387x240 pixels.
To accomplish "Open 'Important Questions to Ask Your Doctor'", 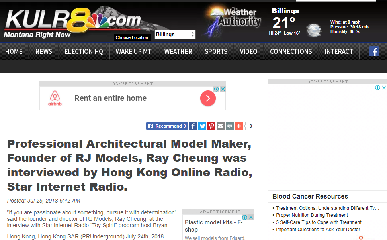I will tap(318, 230).
